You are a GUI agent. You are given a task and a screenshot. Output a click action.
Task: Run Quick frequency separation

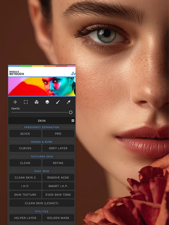[25, 133]
